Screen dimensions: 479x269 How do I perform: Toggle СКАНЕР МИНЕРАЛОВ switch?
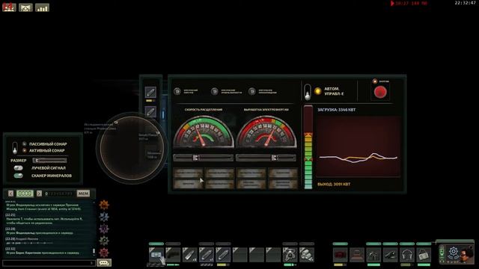click(x=18, y=176)
